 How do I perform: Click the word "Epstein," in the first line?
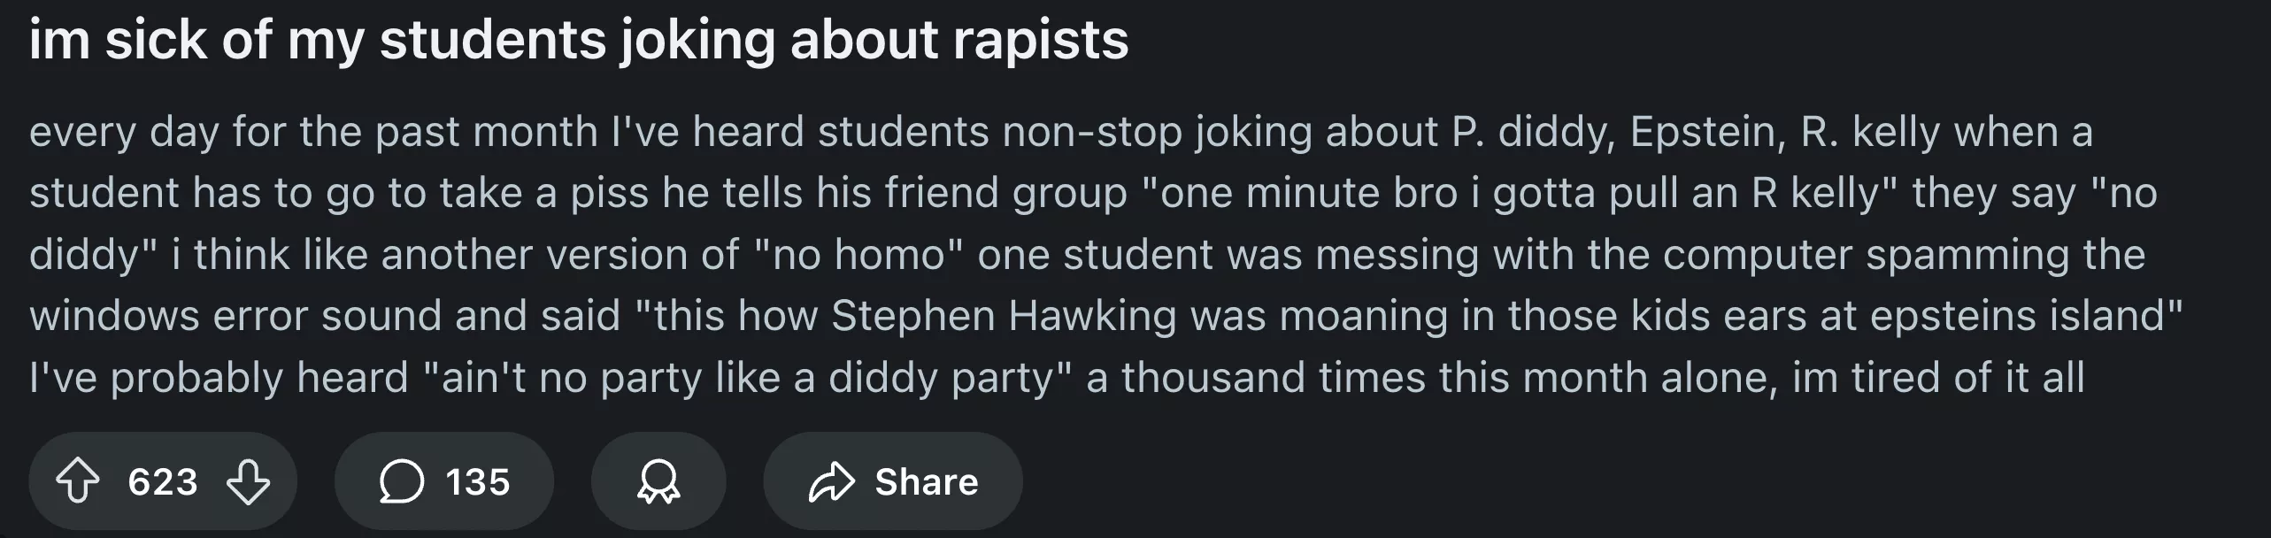[1703, 133]
